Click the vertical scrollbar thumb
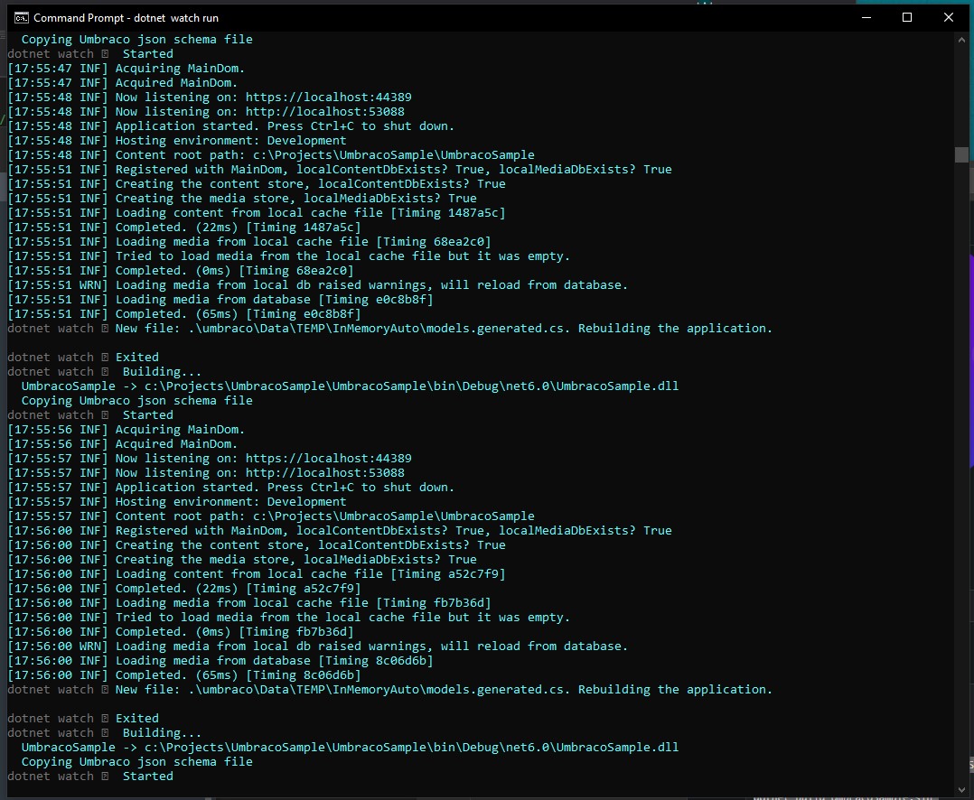The height and width of the screenshot is (800, 974). (961, 154)
